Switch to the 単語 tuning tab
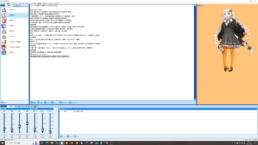Screen dimensions: 258x145 [35, 107]
